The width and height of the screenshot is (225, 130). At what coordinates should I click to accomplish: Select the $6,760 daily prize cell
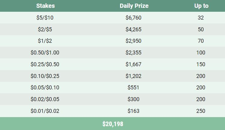click(x=133, y=18)
